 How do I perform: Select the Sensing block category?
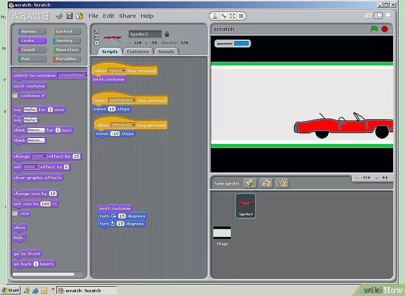point(67,40)
